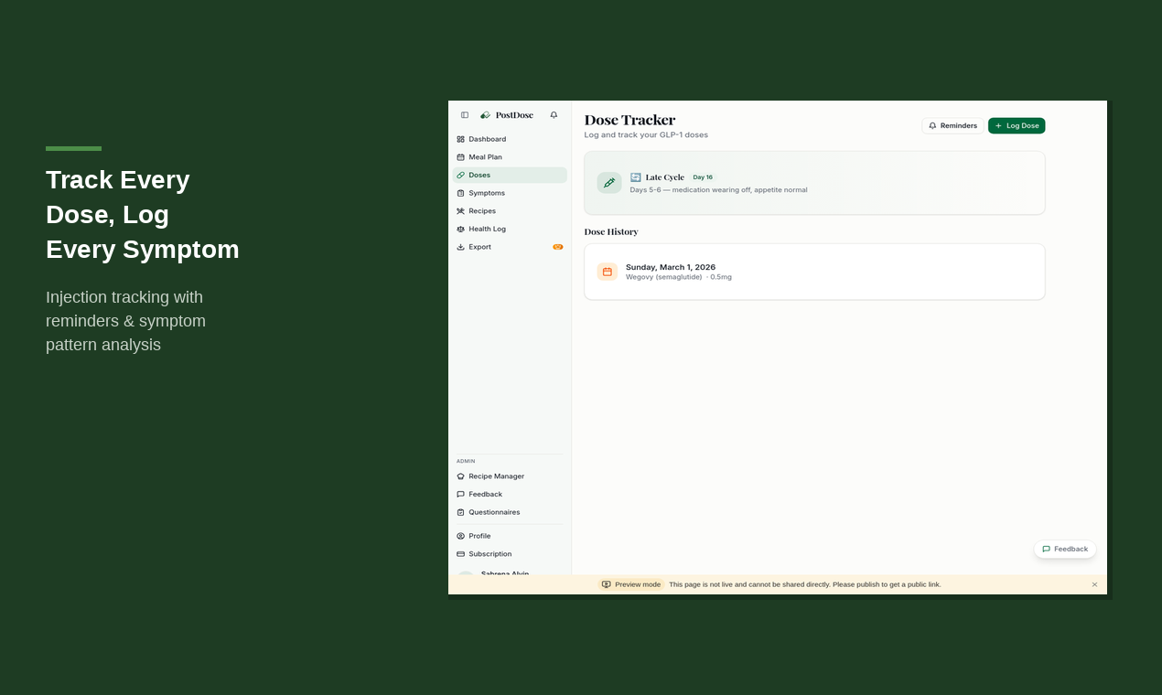
Task: Click the orange badge beside Export
Action: (x=558, y=247)
